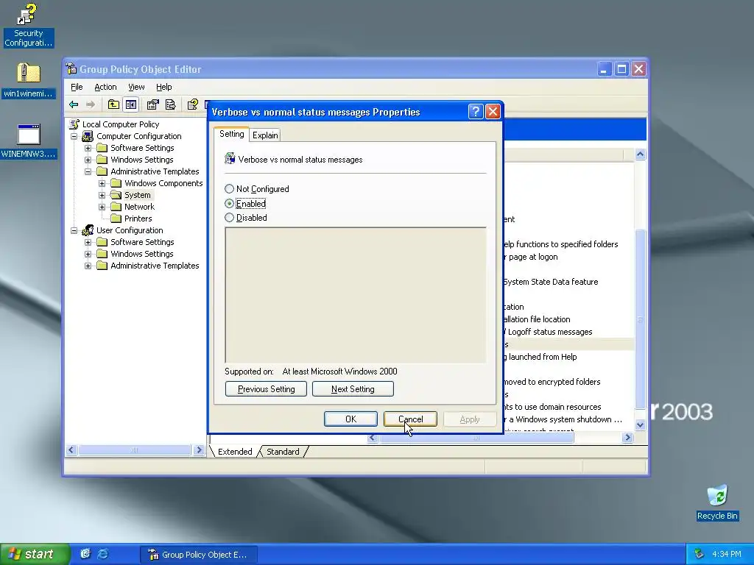Collapse Administrative Templates under Computer Configuration

click(88, 171)
